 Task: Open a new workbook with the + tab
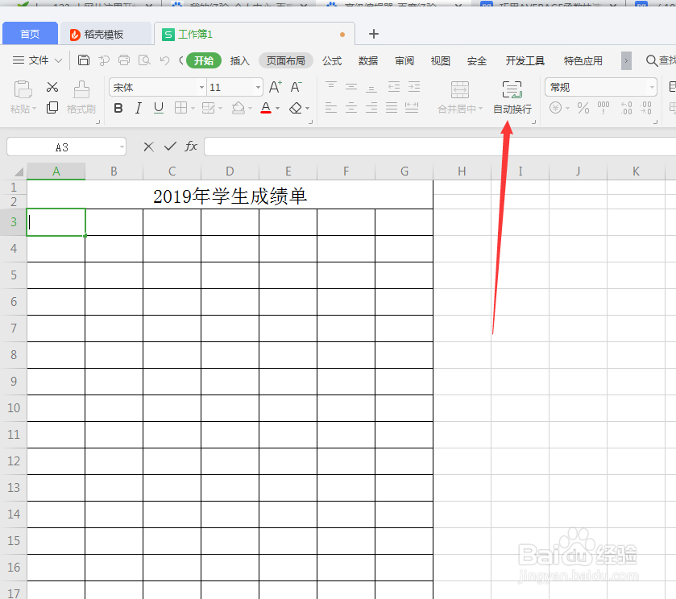pos(373,34)
